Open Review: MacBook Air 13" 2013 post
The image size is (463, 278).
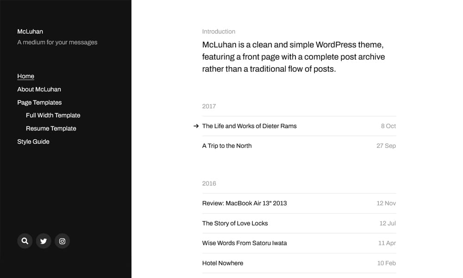click(x=244, y=203)
